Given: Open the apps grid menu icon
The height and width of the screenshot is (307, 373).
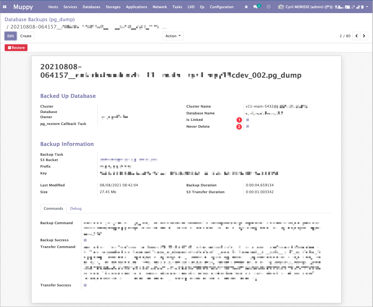Looking at the screenshot, I should pos(5,7).
